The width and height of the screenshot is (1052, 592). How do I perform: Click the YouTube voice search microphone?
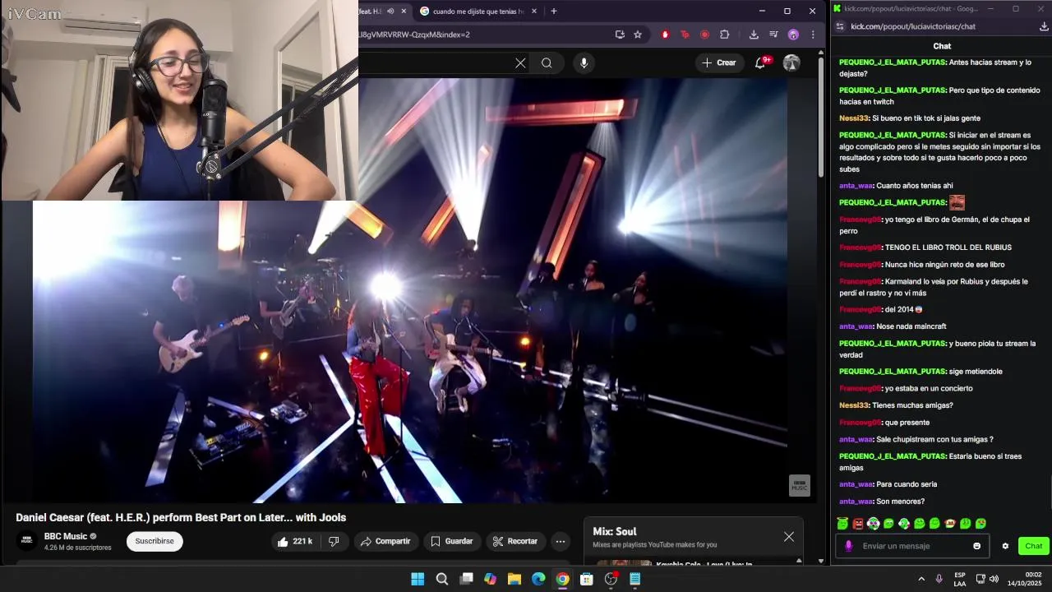[x=584, y=62]
